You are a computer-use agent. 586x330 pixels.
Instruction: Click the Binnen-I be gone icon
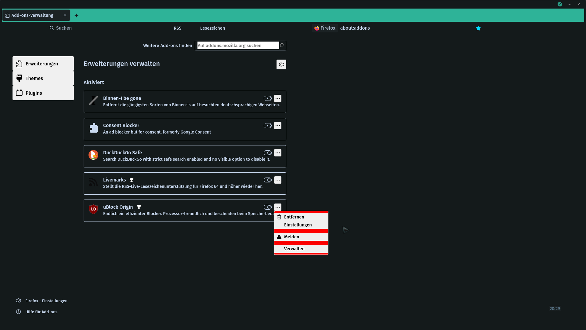pos(93,101)
